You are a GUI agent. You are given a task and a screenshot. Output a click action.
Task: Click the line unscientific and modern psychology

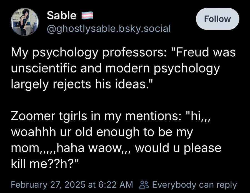tap(115, 68)
